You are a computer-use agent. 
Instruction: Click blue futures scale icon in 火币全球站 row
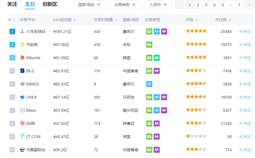coord(157,31)
